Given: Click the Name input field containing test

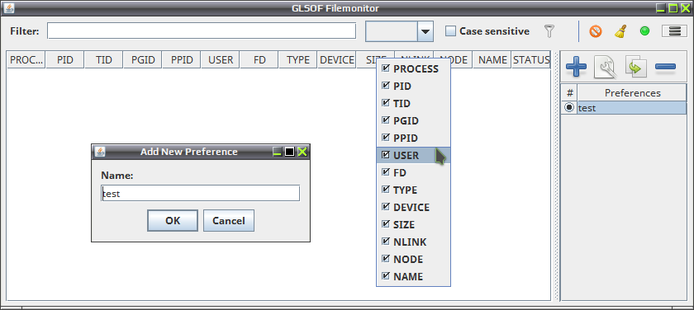Looking at the screenshot, I should point(201,194).
